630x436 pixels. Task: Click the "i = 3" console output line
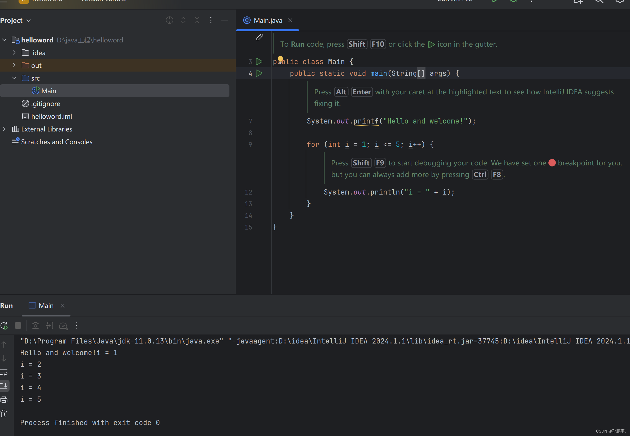pyautogui.click(x=30, y=376)
